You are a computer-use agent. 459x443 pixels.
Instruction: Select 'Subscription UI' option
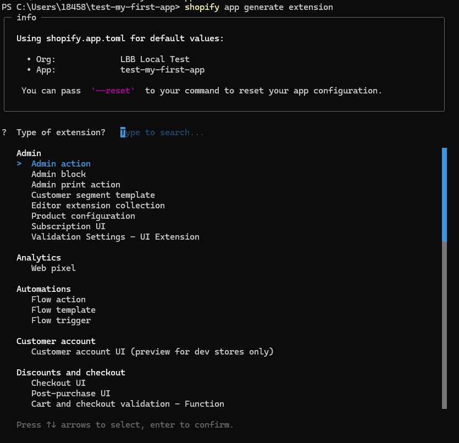68,226
